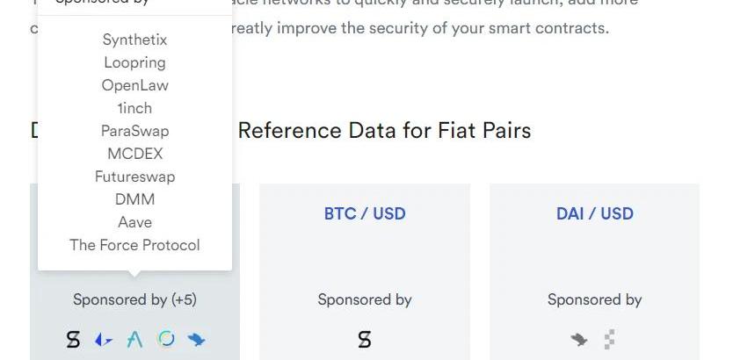Choose OpenLaw from the sponsor popup
The height and width of the screenshot is (360, 733).
coord(134,85)
